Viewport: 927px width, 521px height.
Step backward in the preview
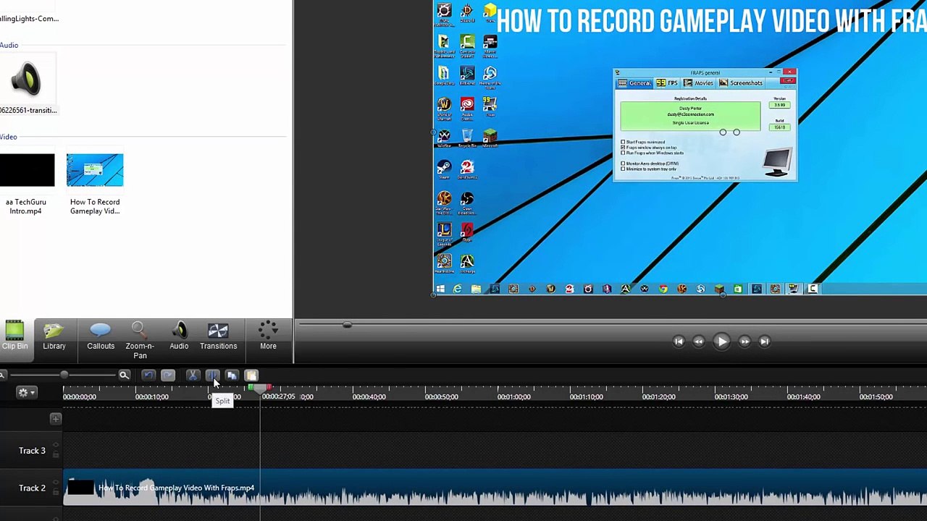pyautogui.click(x=699, y=342)
